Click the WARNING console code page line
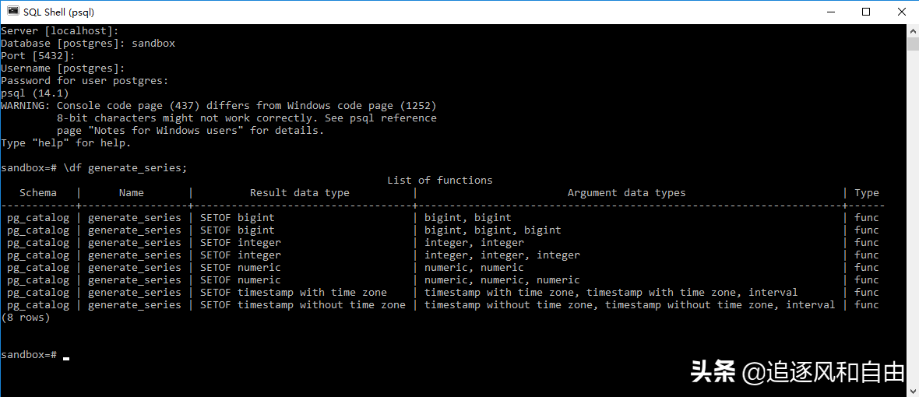 point(218,106)
